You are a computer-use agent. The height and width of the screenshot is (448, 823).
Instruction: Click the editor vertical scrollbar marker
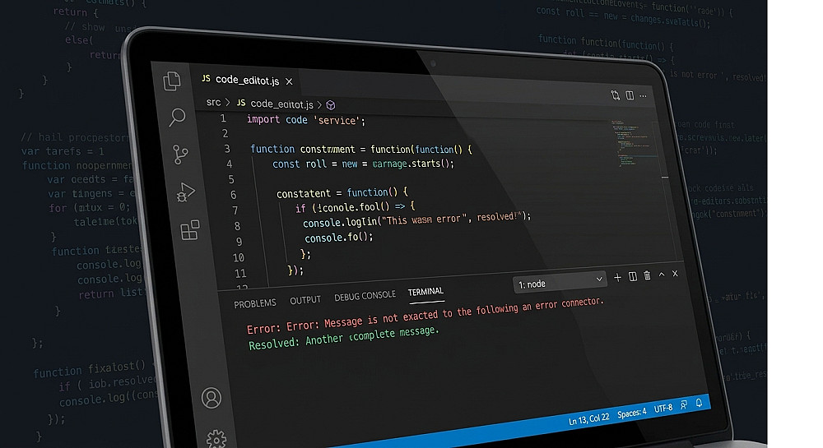click(665, 178)
